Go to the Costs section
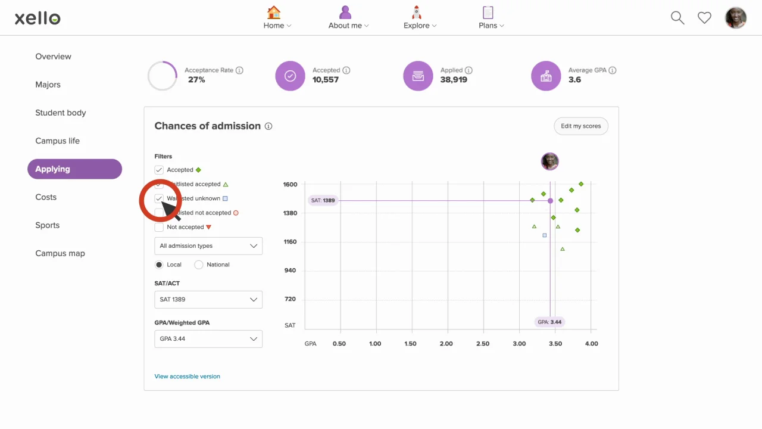This screenshot has width=762, height=429. (x=46, y=197)
